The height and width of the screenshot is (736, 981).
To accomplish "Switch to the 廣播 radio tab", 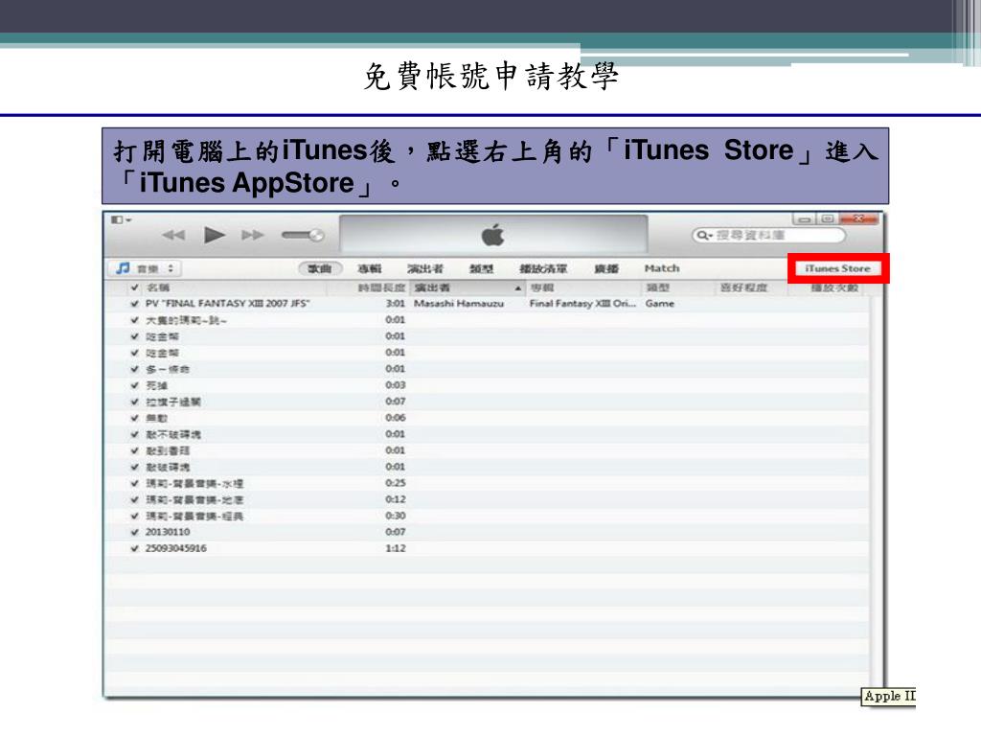I will pyautogui.click(x=606, y=268).
